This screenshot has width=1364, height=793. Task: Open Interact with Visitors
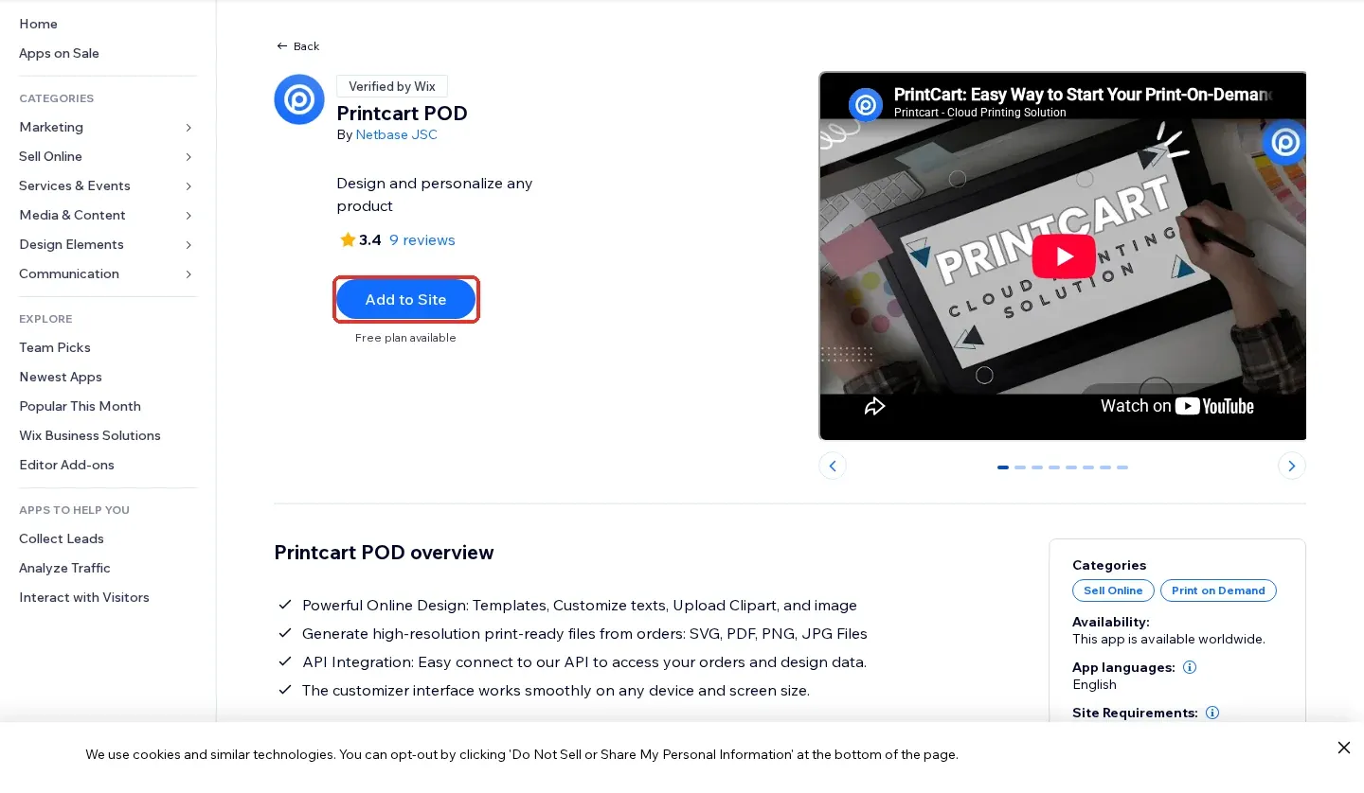(84, 597)
